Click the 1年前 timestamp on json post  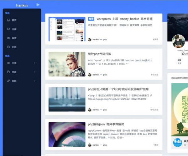[156, 145]
